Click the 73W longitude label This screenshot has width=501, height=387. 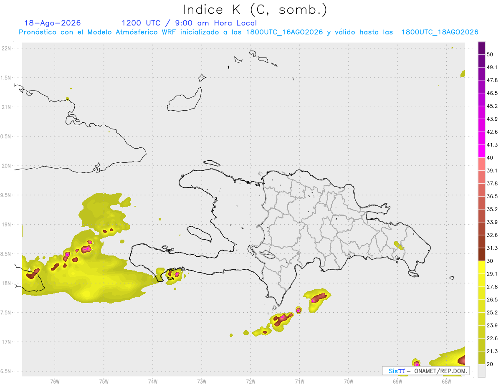[x=202, y=382]
